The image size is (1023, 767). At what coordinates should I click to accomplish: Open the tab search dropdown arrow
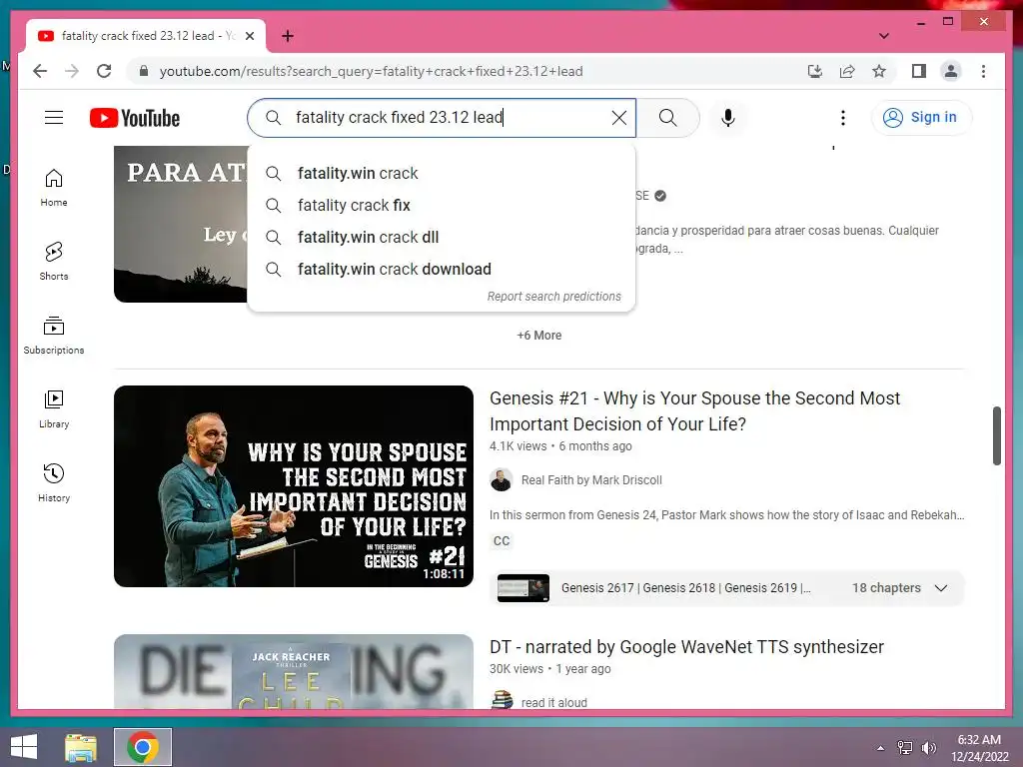tap(883, 36)
